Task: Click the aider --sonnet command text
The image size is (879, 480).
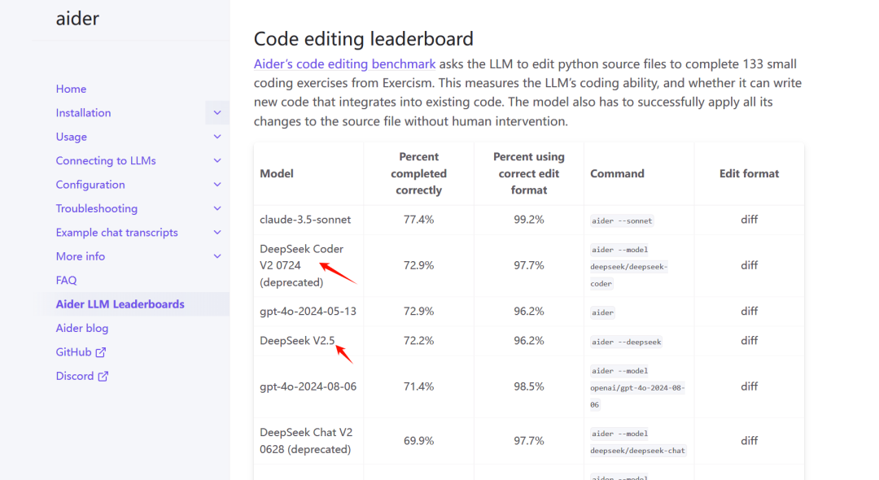Action: tap(622, 220)
